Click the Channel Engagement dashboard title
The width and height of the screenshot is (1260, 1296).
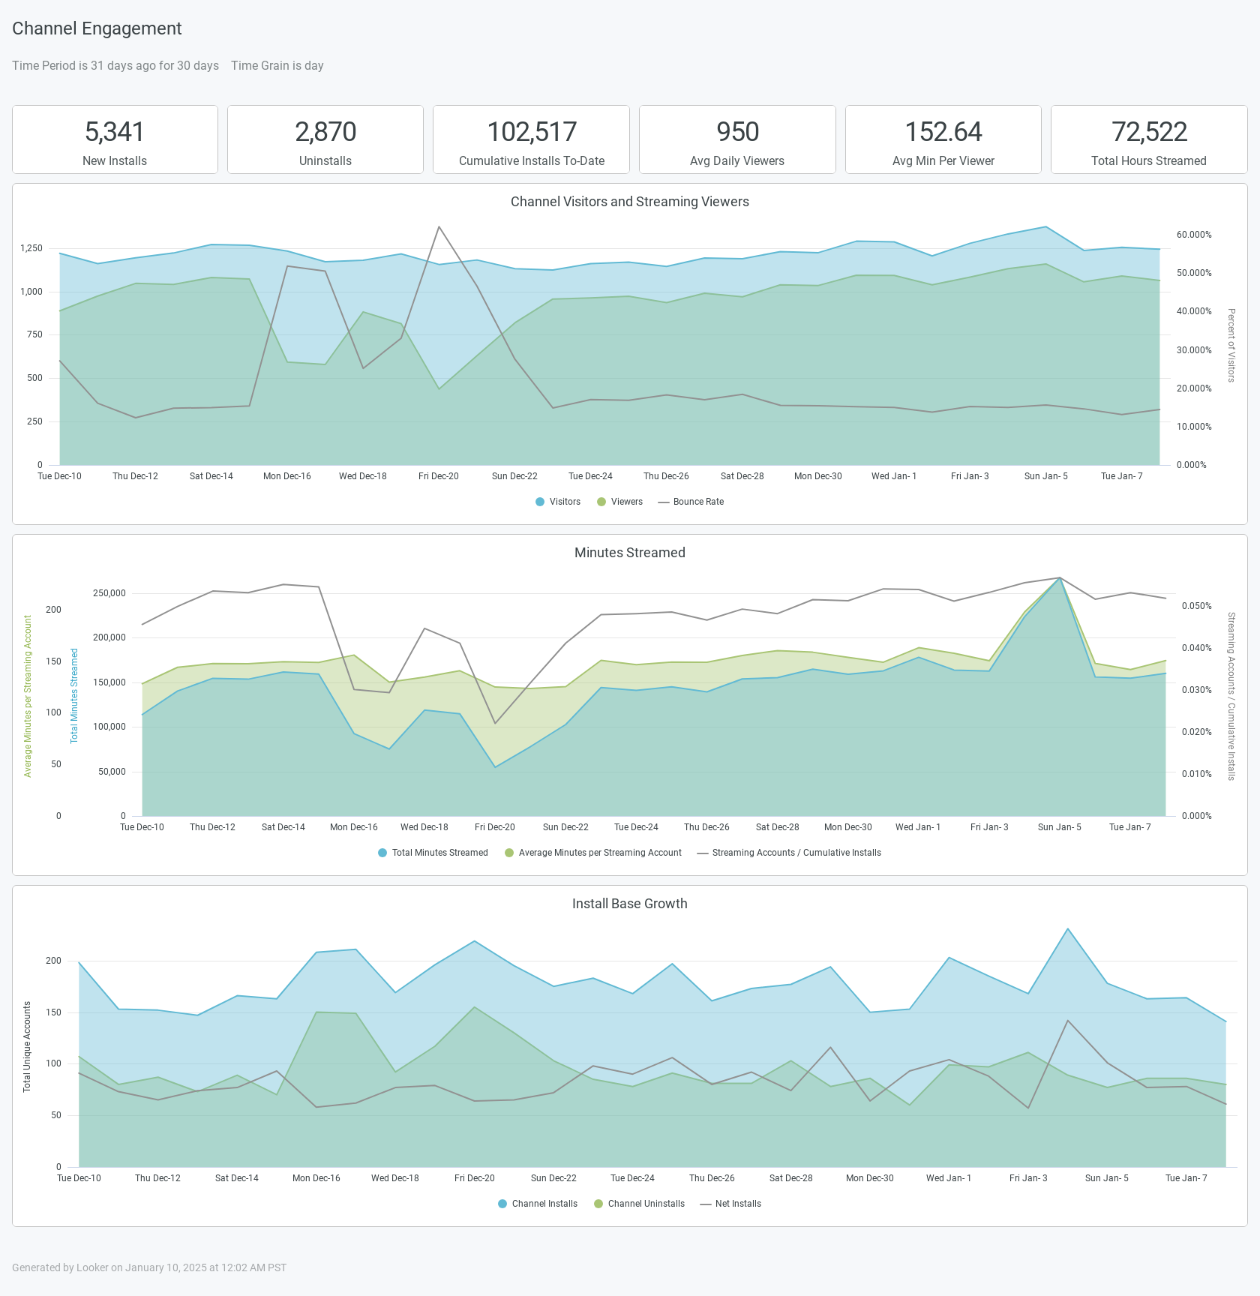tap(97, 28)
